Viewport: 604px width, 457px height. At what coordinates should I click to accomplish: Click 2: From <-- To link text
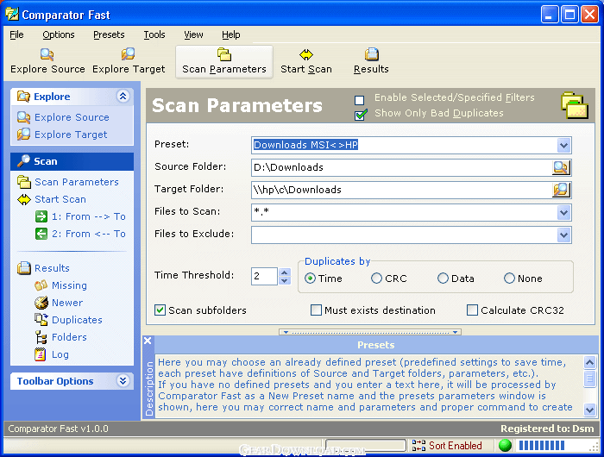pyautogui.click(x=89, y=234)
